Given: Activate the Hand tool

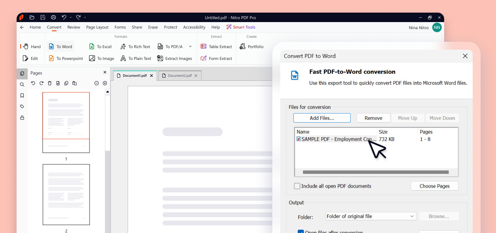Looking at the screenshot, I should (x=32, y=47).
